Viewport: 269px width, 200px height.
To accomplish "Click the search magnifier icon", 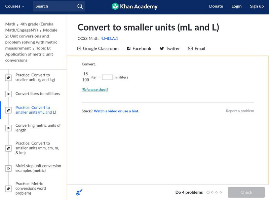I will coord(80,6).
